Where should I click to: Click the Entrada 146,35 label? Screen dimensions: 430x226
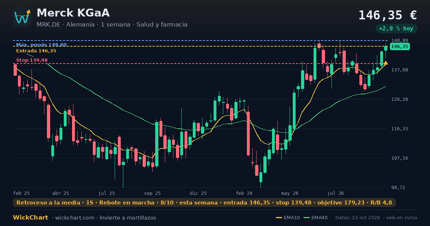click(36, 51)
